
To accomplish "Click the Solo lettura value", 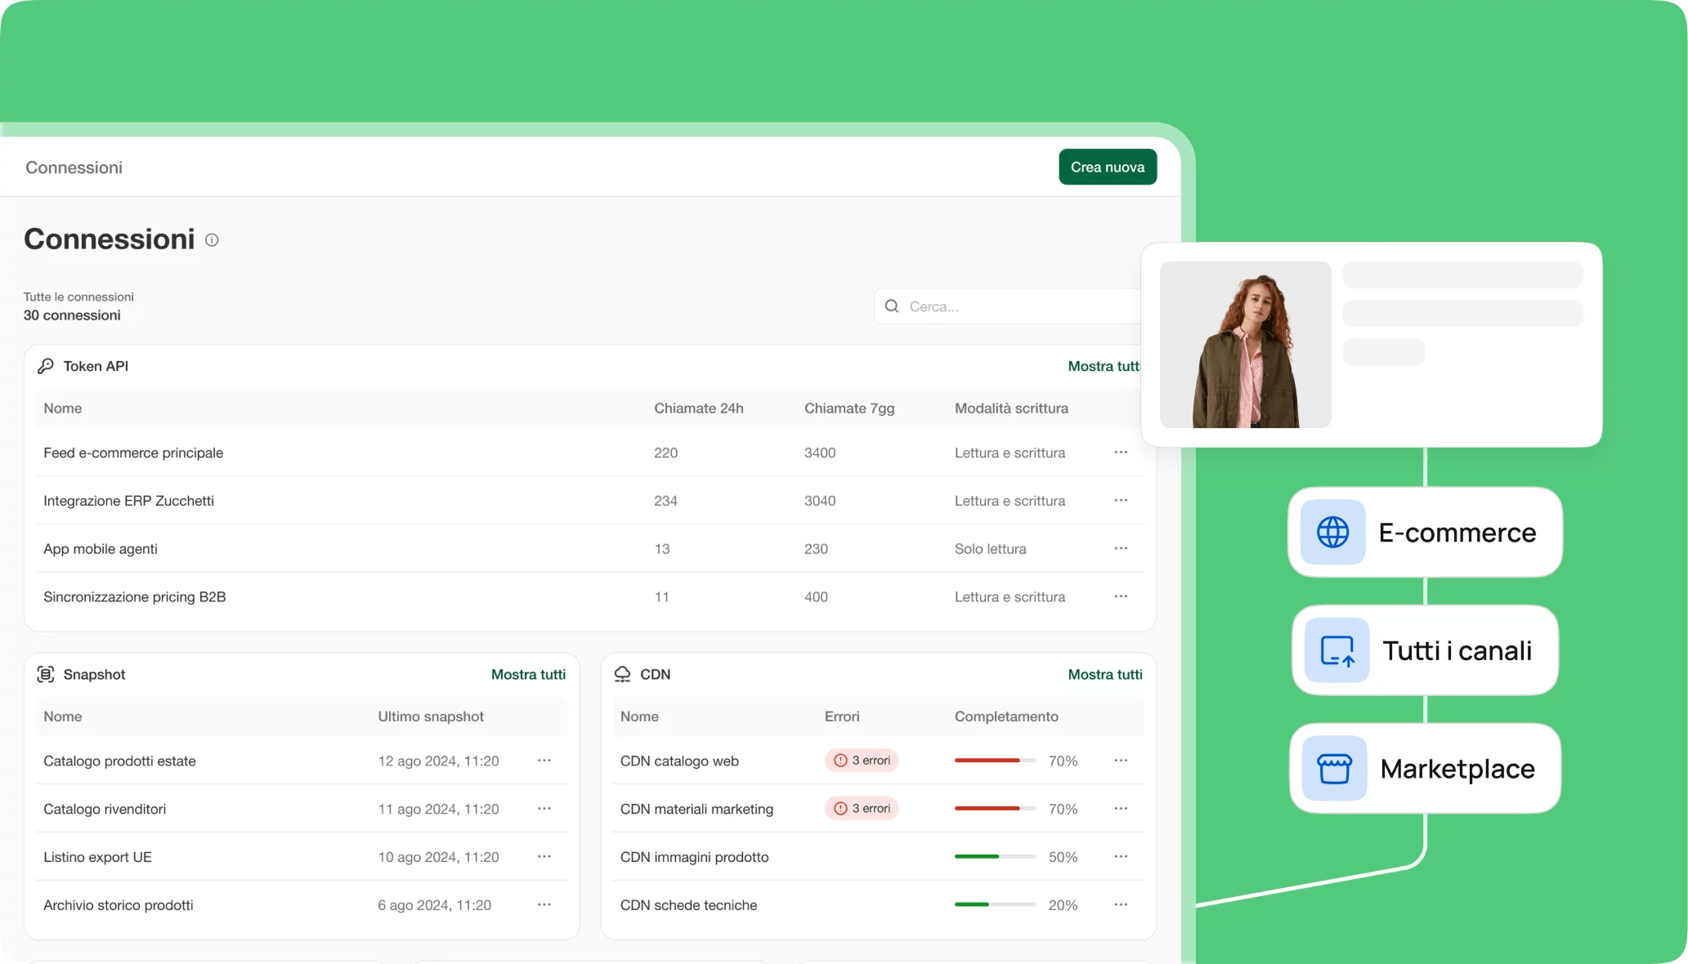I will [990, 549].
